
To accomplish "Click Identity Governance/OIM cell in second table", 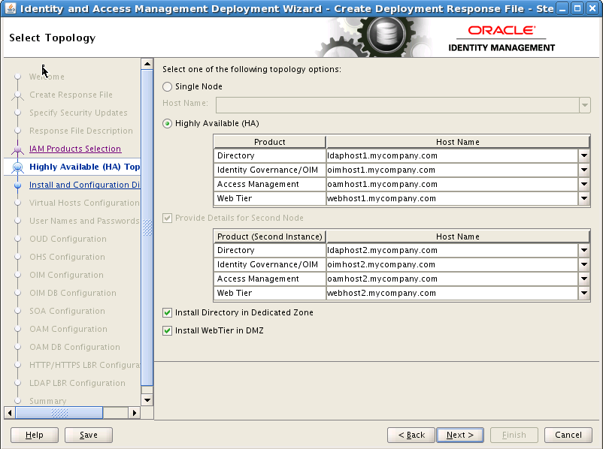I will pos(270,264).
